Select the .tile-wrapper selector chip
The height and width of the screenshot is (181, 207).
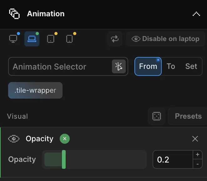(x=35, y=90)
